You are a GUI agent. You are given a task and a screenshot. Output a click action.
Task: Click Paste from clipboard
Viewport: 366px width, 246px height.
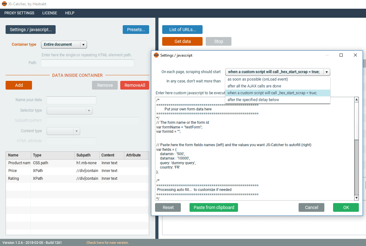(x=214, y=207)
